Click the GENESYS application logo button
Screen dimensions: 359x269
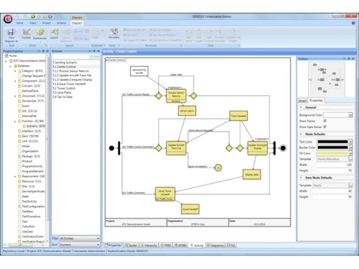[8, 19]
